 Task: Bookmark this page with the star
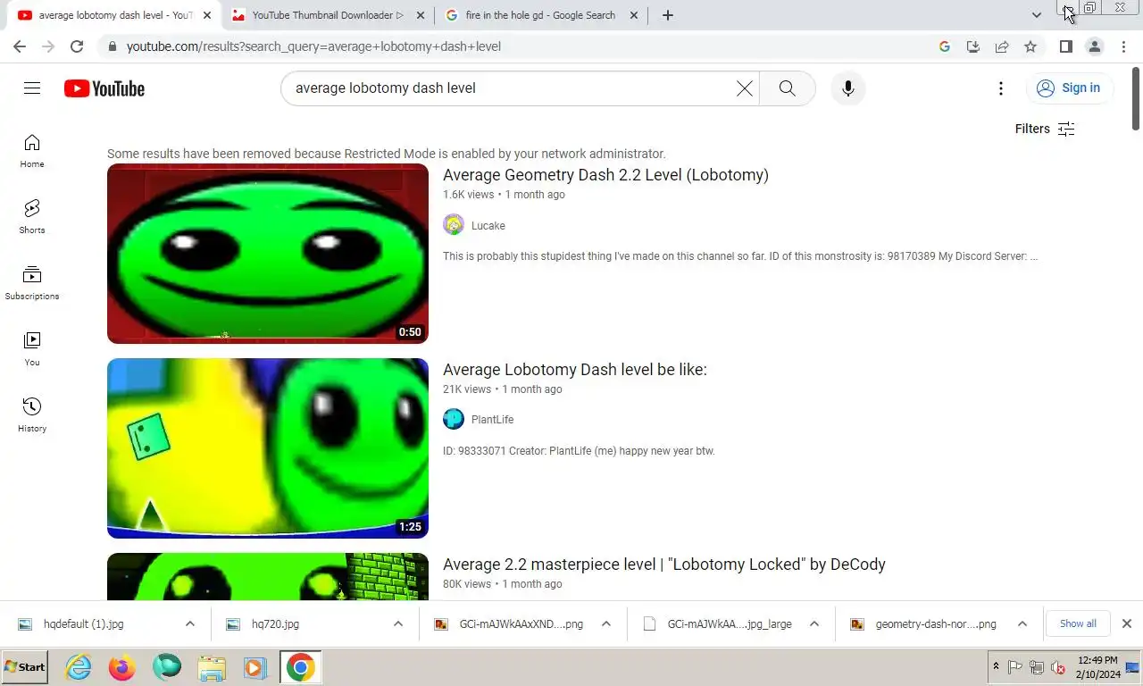1030,46
